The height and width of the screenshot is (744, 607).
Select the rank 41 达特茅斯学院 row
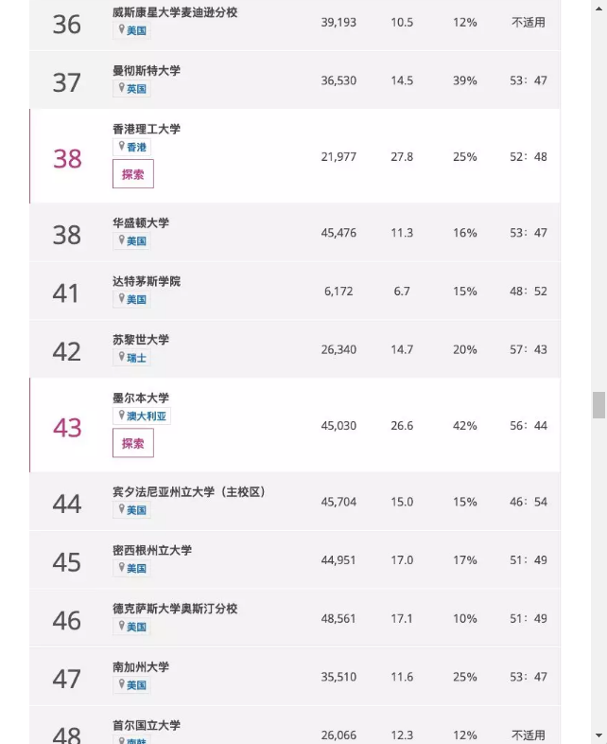pos(295,291)
